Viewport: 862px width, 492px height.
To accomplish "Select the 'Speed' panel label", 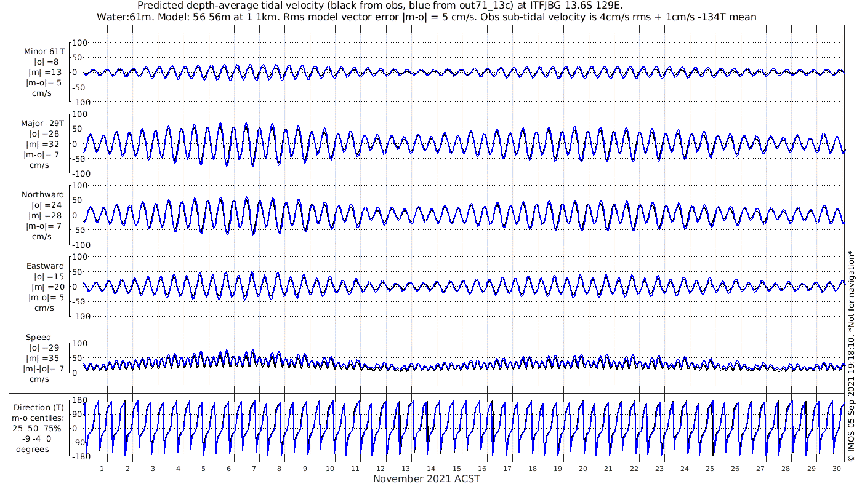I will pyautogui.click(x=38, y=338).
